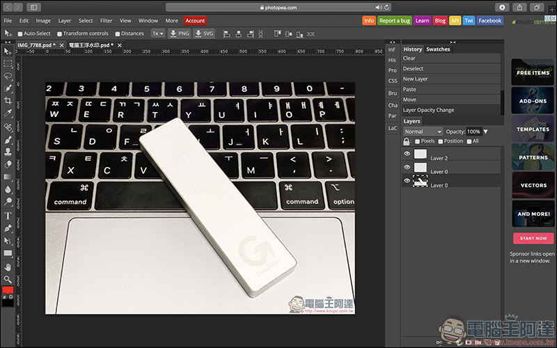Click the red foreground color swatch

pos(8,290)
